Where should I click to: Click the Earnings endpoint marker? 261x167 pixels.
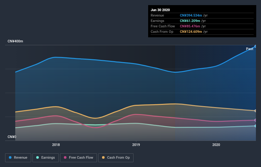click(256, 126)
